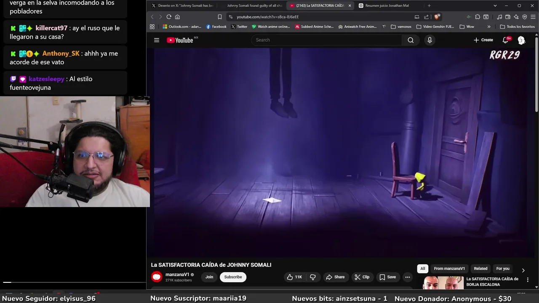Open the Outlook.com bookmark

click(x=182, y=27)
